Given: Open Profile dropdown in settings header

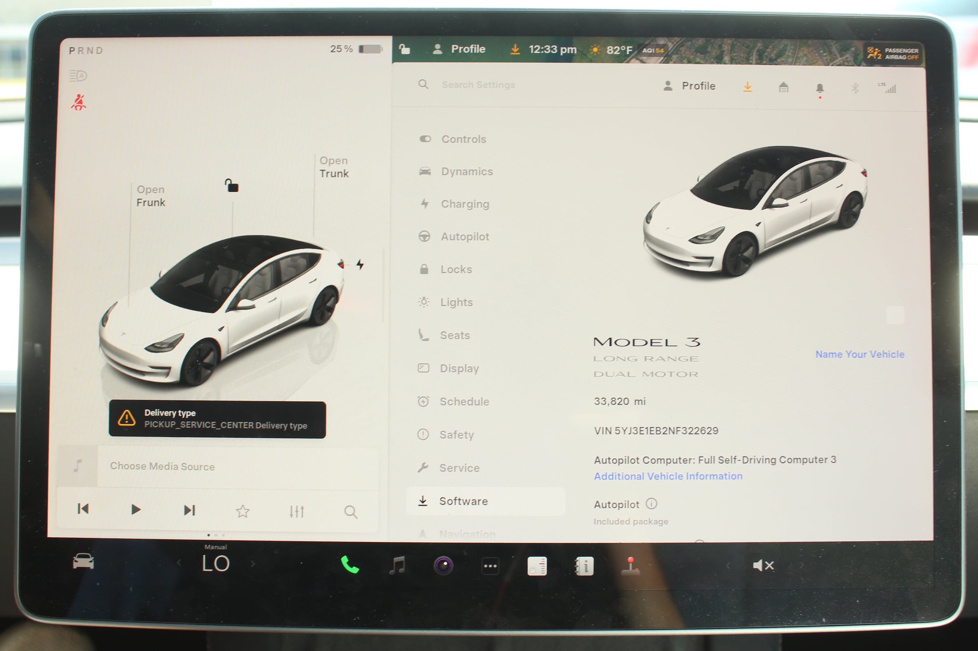Looking at the screenshot, I should 690,86.
